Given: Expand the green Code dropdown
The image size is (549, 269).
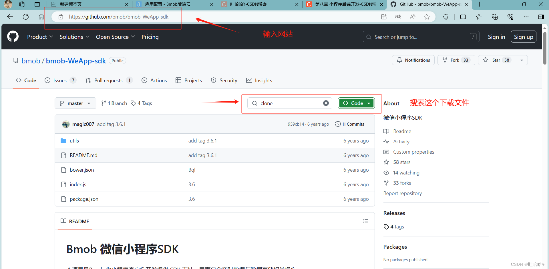Looking at the screenshot, I should 356,103.
